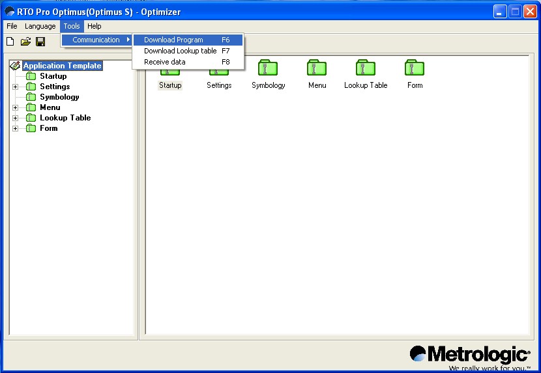
Task: Click the New file toolbar icon
Action: click(10, 42)
